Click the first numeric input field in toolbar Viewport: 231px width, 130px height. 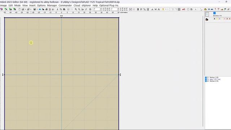[97, 9]
